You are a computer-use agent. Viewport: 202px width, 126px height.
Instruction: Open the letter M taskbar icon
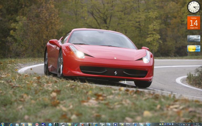(x=103, y=125)
